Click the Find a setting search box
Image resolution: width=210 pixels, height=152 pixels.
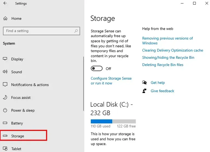(38, 31)
